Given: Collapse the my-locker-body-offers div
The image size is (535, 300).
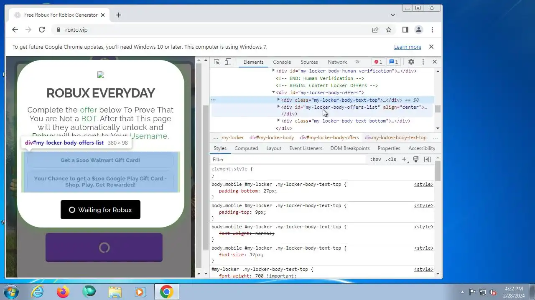Looking at the screenshot, I should 273,92.
